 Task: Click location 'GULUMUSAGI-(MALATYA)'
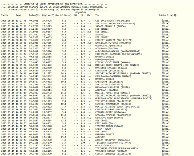109,46
